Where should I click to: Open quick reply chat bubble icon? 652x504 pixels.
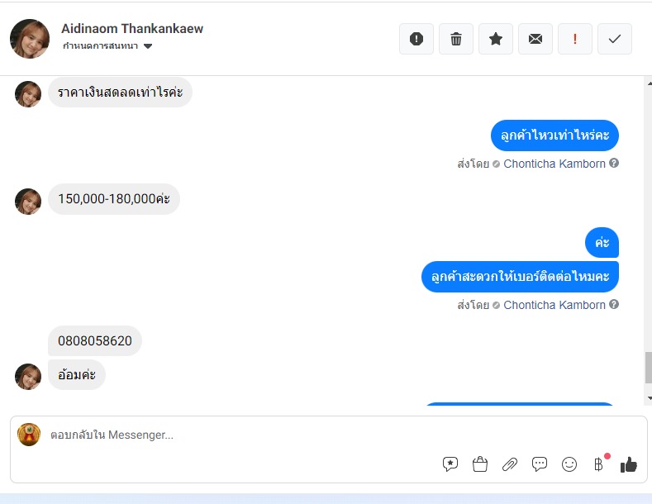pyautogui.click(x=540, y=464)
